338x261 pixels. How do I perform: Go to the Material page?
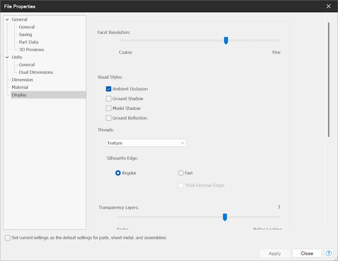coord(20,87)
